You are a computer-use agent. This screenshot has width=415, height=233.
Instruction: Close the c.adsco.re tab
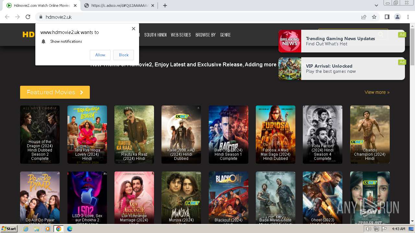[153, 6]
